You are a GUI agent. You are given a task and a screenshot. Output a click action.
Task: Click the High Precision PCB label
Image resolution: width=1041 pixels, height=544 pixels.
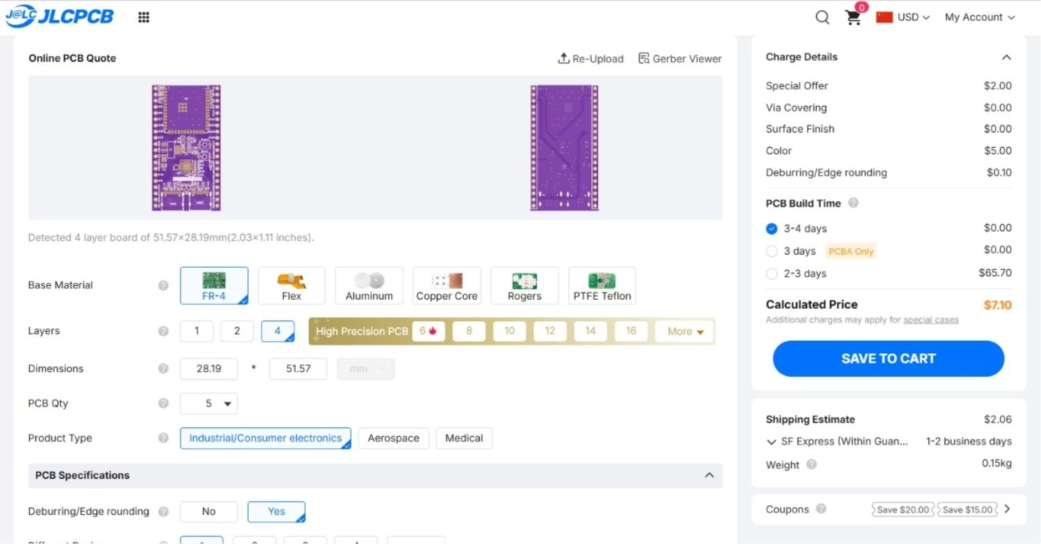pos(362,332)
